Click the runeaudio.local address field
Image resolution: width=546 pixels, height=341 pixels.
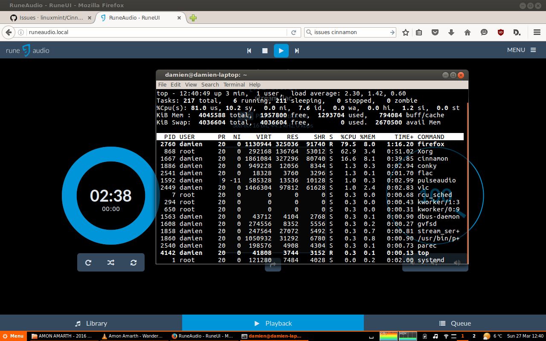pos(157,32)
